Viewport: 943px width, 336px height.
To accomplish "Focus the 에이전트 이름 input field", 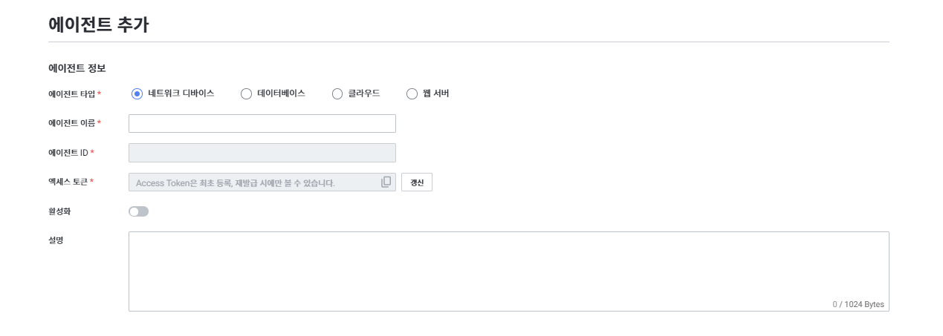I will click(262, 123).
